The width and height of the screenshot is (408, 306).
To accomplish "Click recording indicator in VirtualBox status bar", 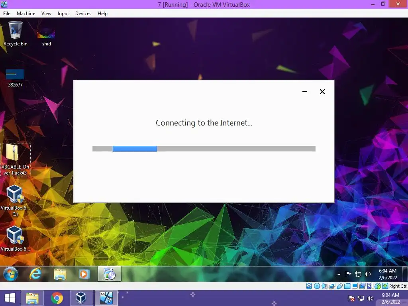I will coord(362,286).
